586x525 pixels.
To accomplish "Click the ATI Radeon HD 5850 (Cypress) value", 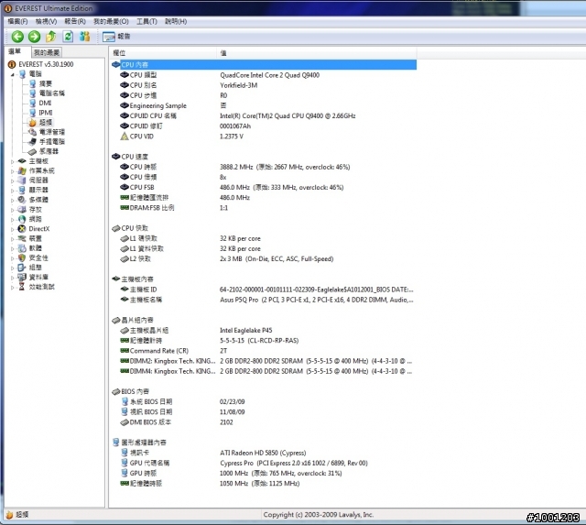I will [x=263, y=453].
